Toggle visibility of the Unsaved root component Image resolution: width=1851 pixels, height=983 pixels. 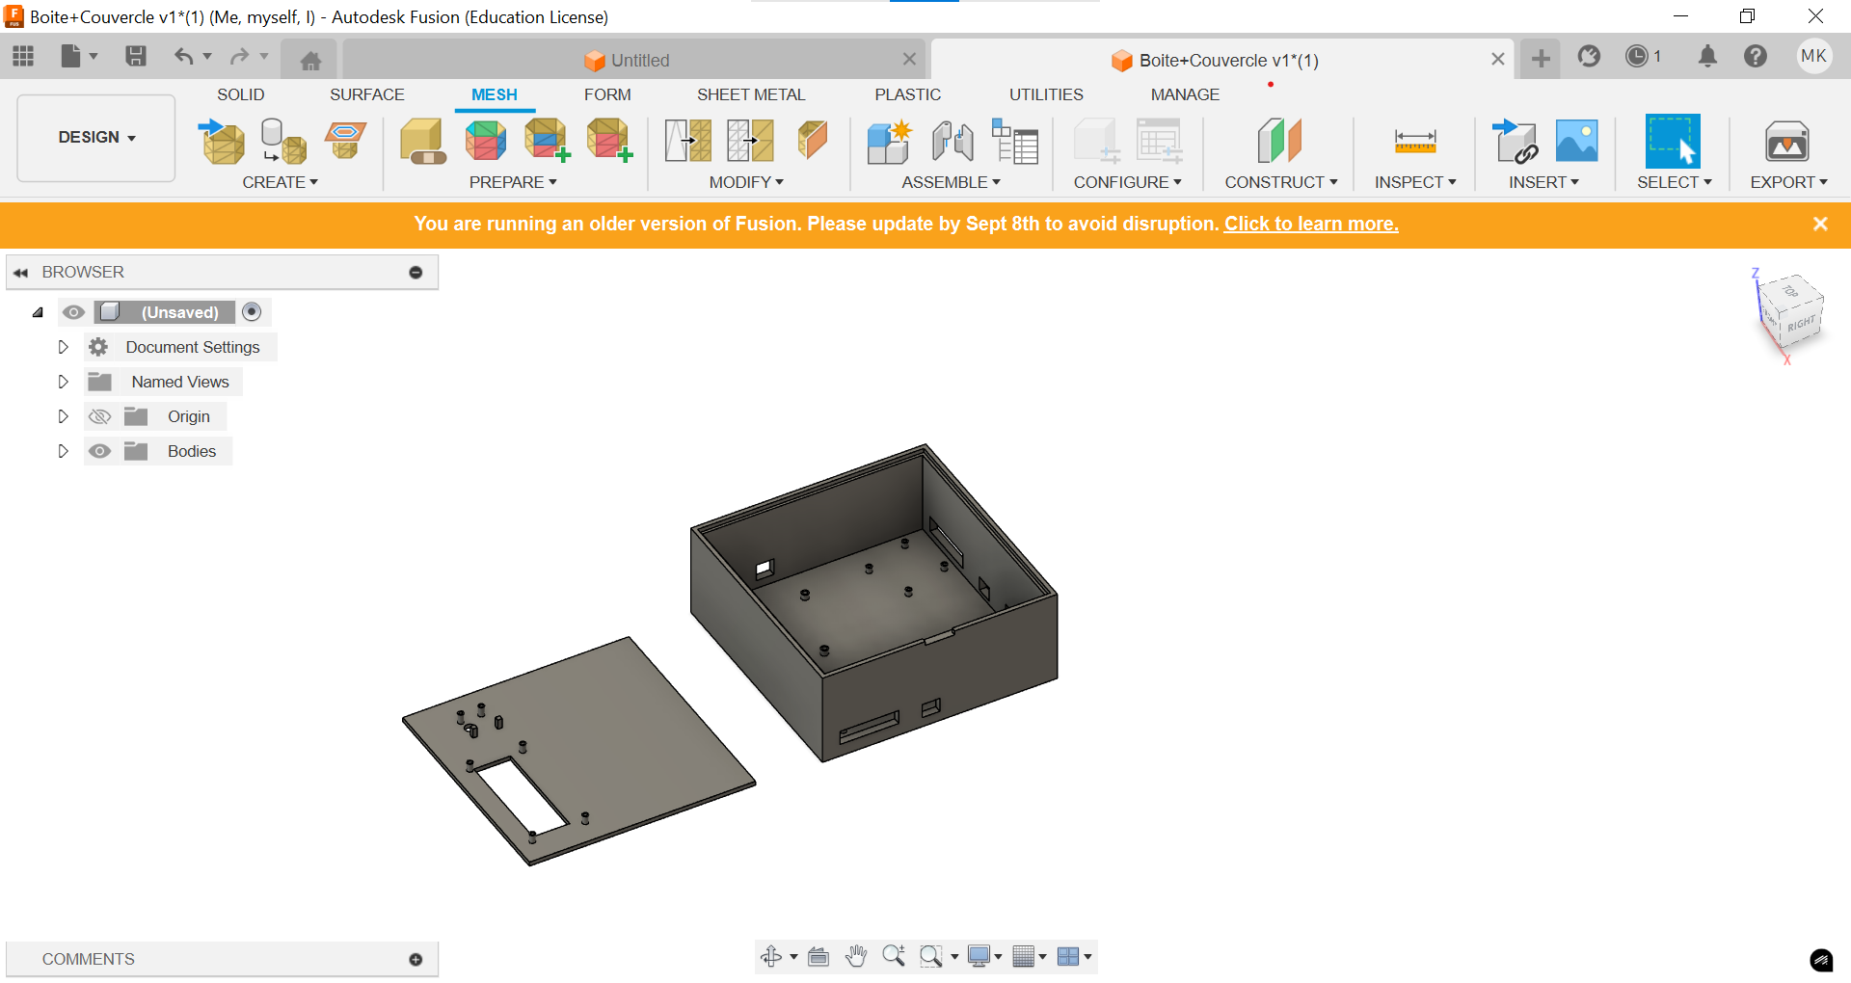pos(73,312)
